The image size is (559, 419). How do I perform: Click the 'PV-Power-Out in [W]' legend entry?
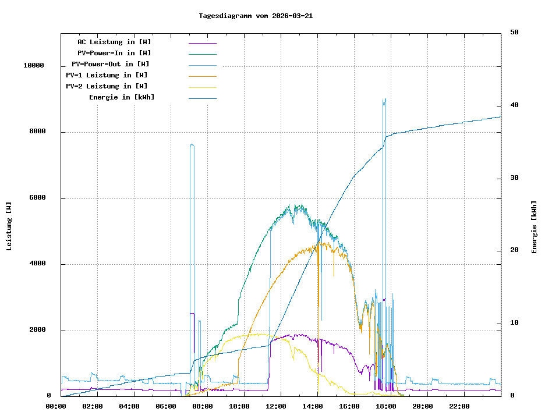pos(111,64)
